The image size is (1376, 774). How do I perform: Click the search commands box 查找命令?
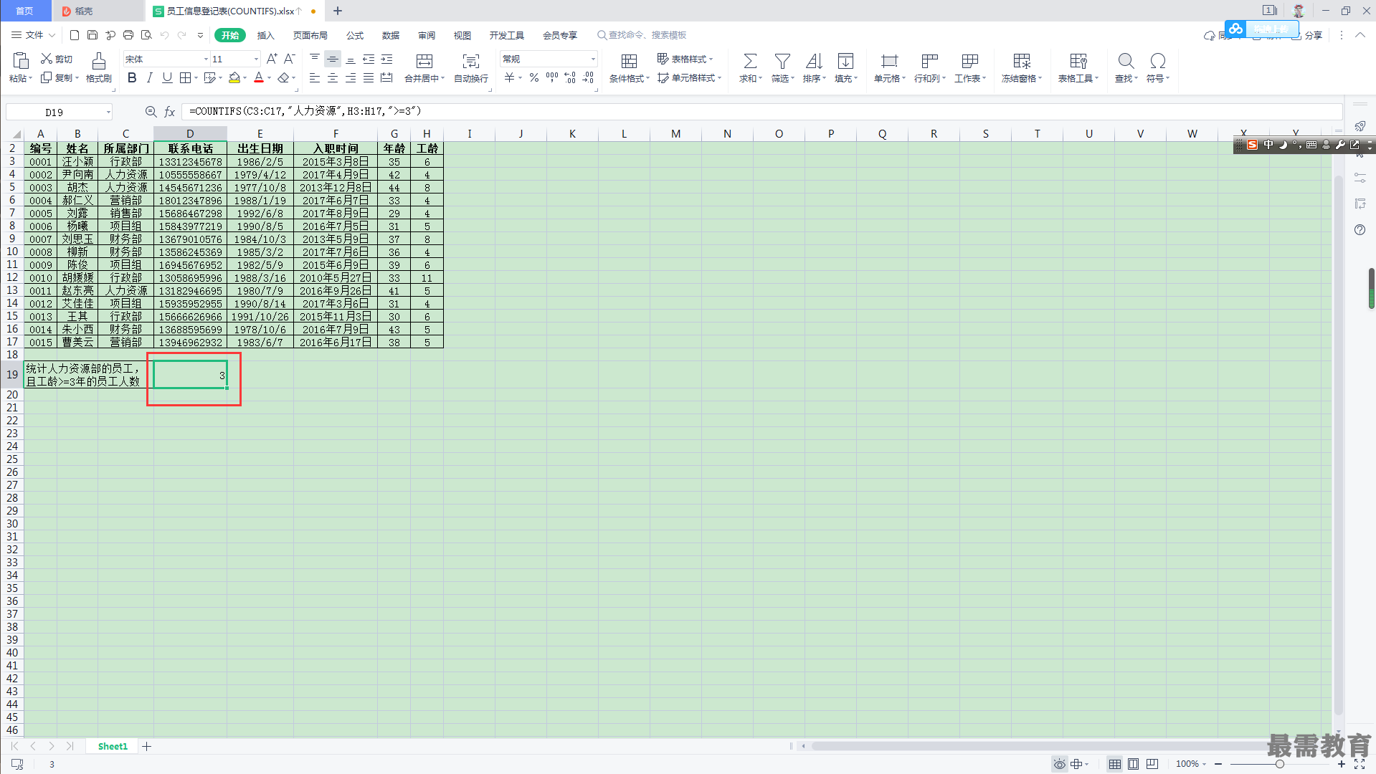point(642,35)
